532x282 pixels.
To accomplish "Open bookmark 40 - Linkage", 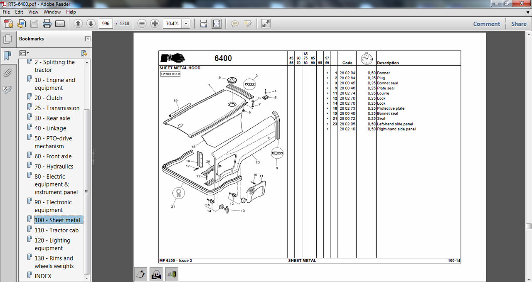I will point(50,128).
